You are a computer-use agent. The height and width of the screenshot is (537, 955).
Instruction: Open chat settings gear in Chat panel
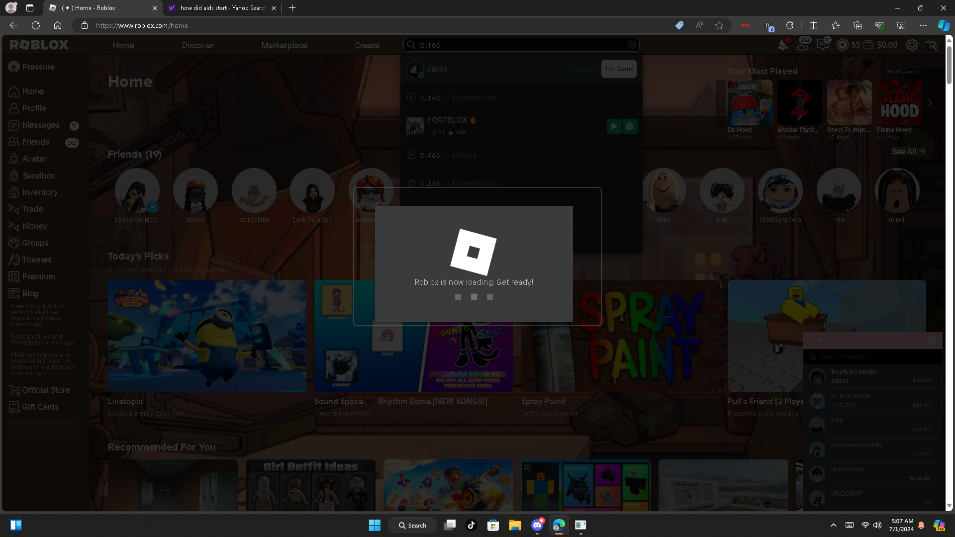[x=932, y=340]
